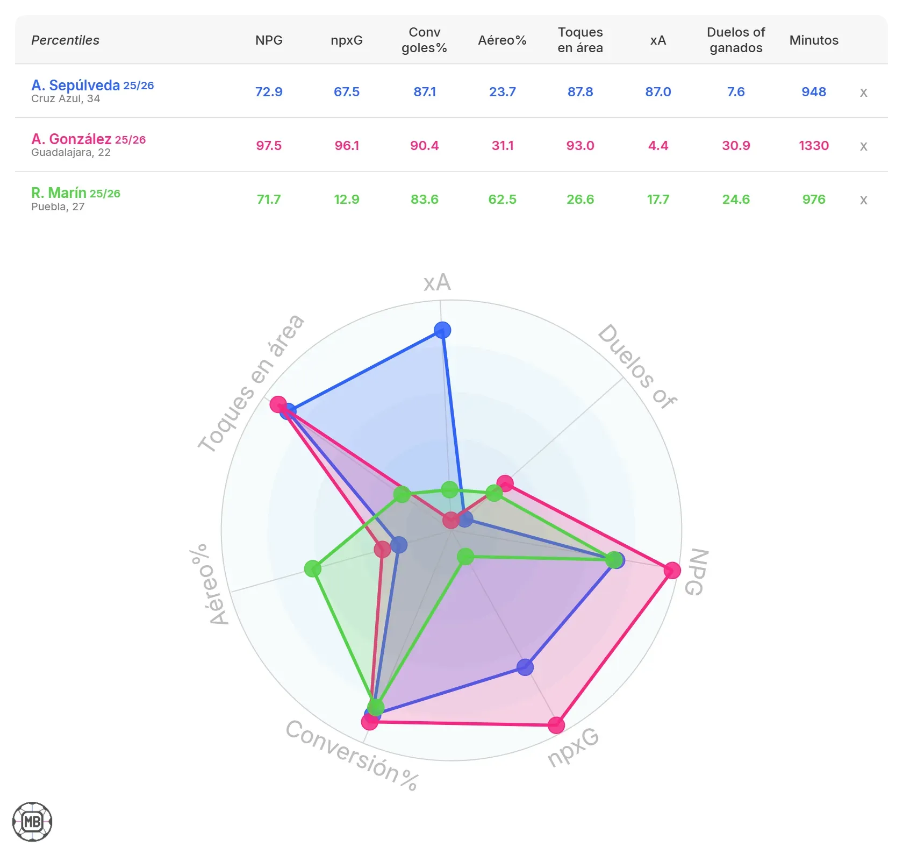Click blue npxG point on radar
This screenshot has height=854, width=903.
(x=525, y=667)
